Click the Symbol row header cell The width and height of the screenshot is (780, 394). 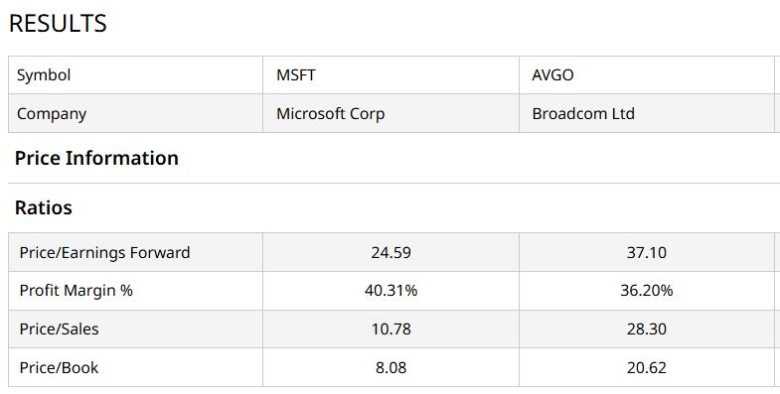(135, 75)
